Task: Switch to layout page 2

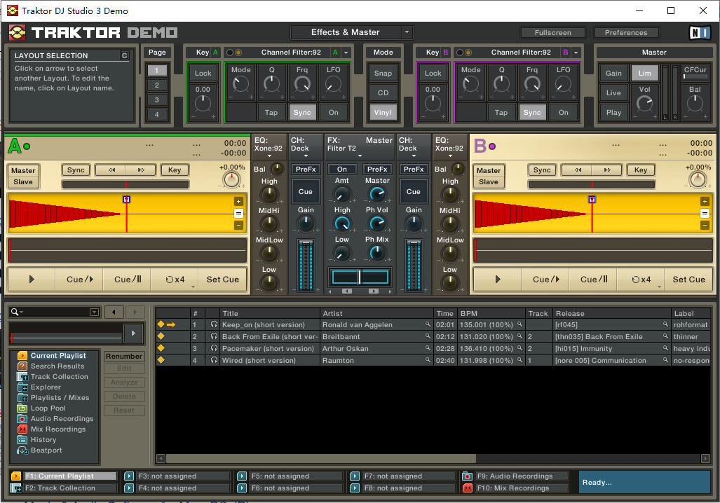Action: pyautogui.click(x=157, y=85)
